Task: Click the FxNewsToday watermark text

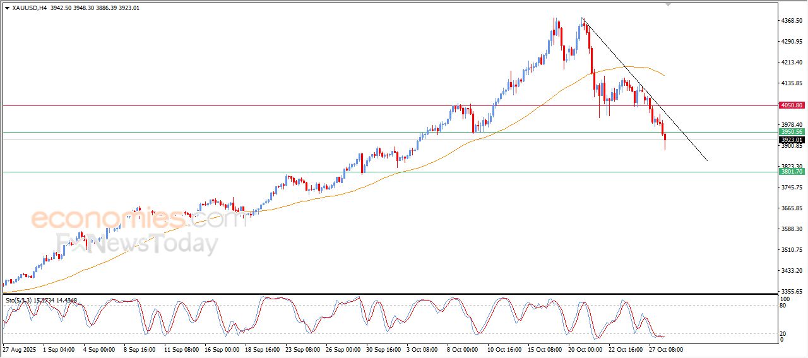Action: click(x=138, y=243)
